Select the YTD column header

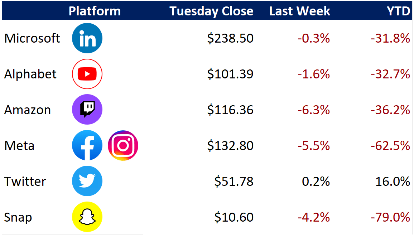tap(398, 11)
